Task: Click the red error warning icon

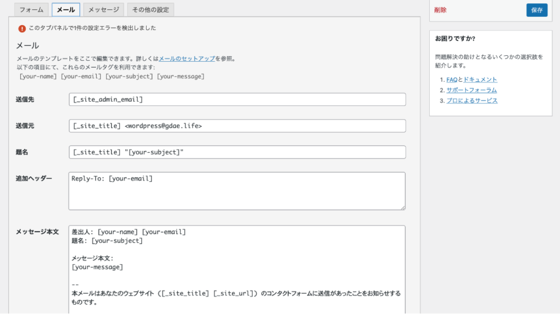Action: pos(22,28)
